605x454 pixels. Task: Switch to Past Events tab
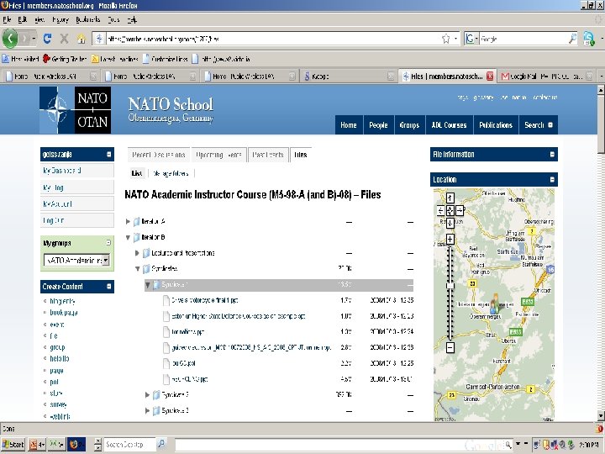pos(268,155)
